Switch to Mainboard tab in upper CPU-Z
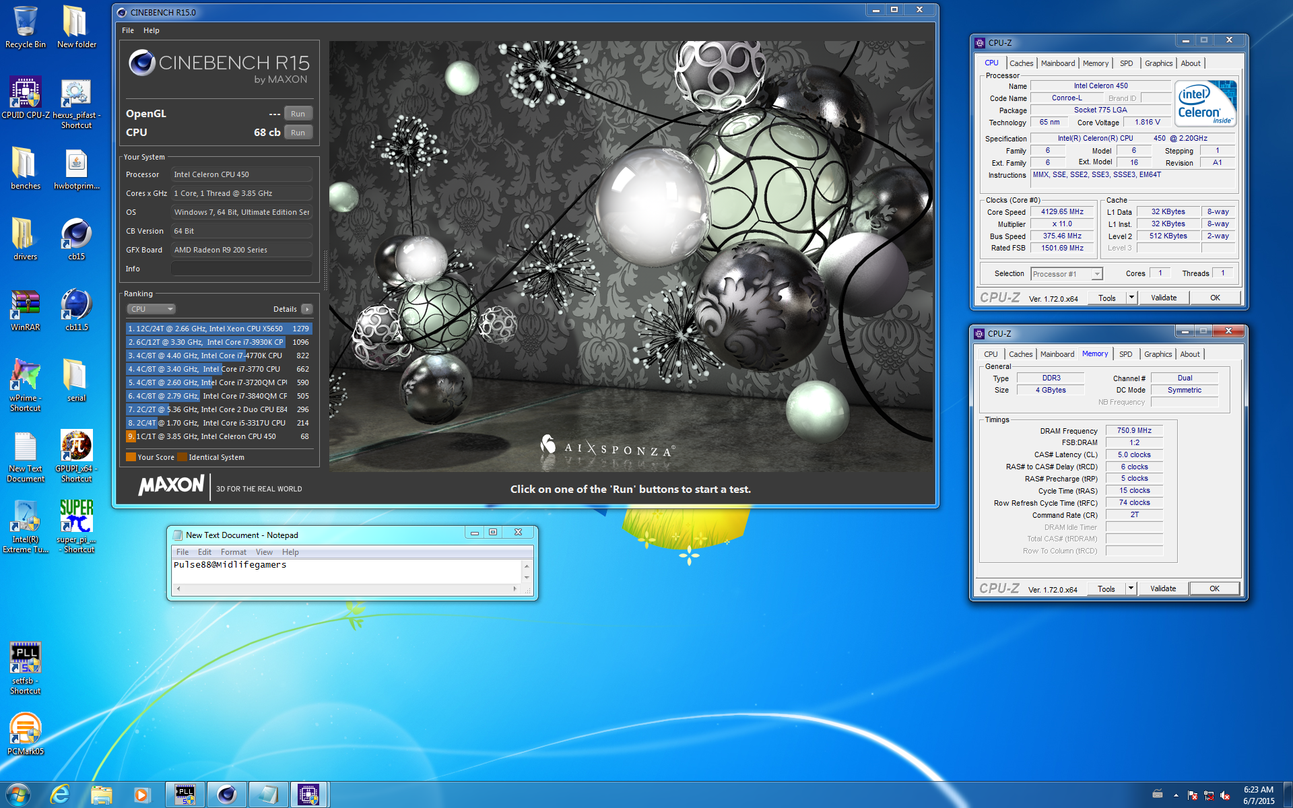 pos(1058,63)
